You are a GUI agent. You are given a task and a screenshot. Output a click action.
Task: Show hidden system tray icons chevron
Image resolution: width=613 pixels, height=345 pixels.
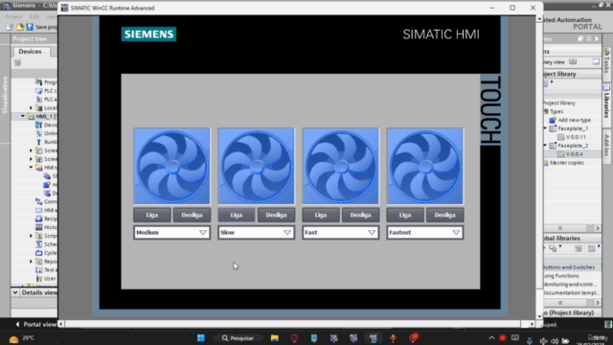(491, 338)
